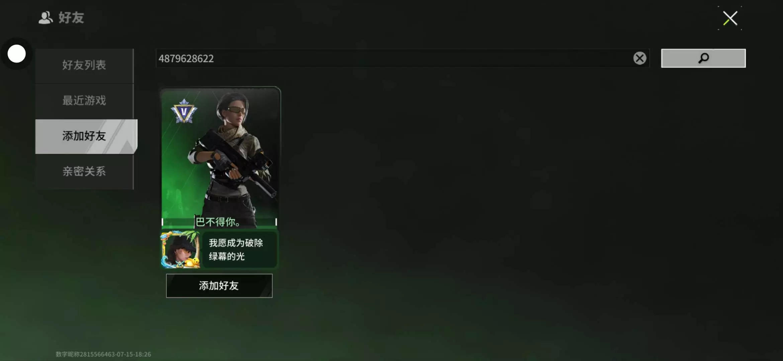The height and width of the screenshot is (361, 783).
Task: Click the 添加好友 button under player card
Action: click(x=219, y=286)
